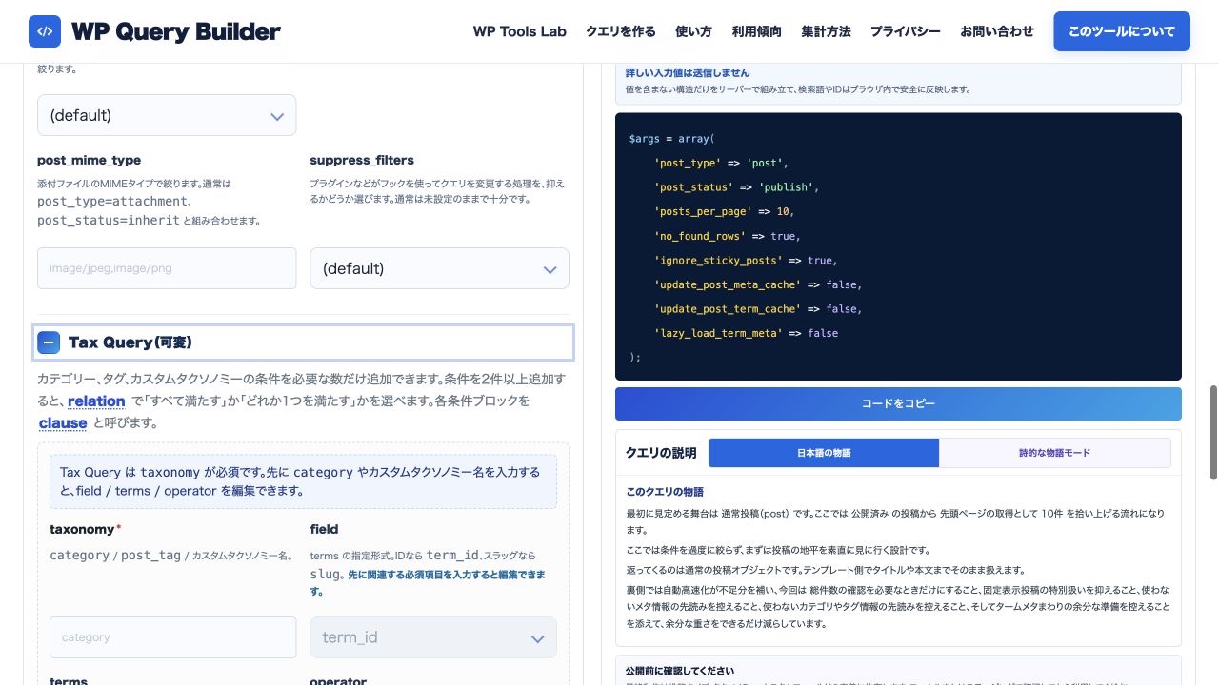
Task: Open WP Tools Lab nav item
Action: (x=520, y=31)
